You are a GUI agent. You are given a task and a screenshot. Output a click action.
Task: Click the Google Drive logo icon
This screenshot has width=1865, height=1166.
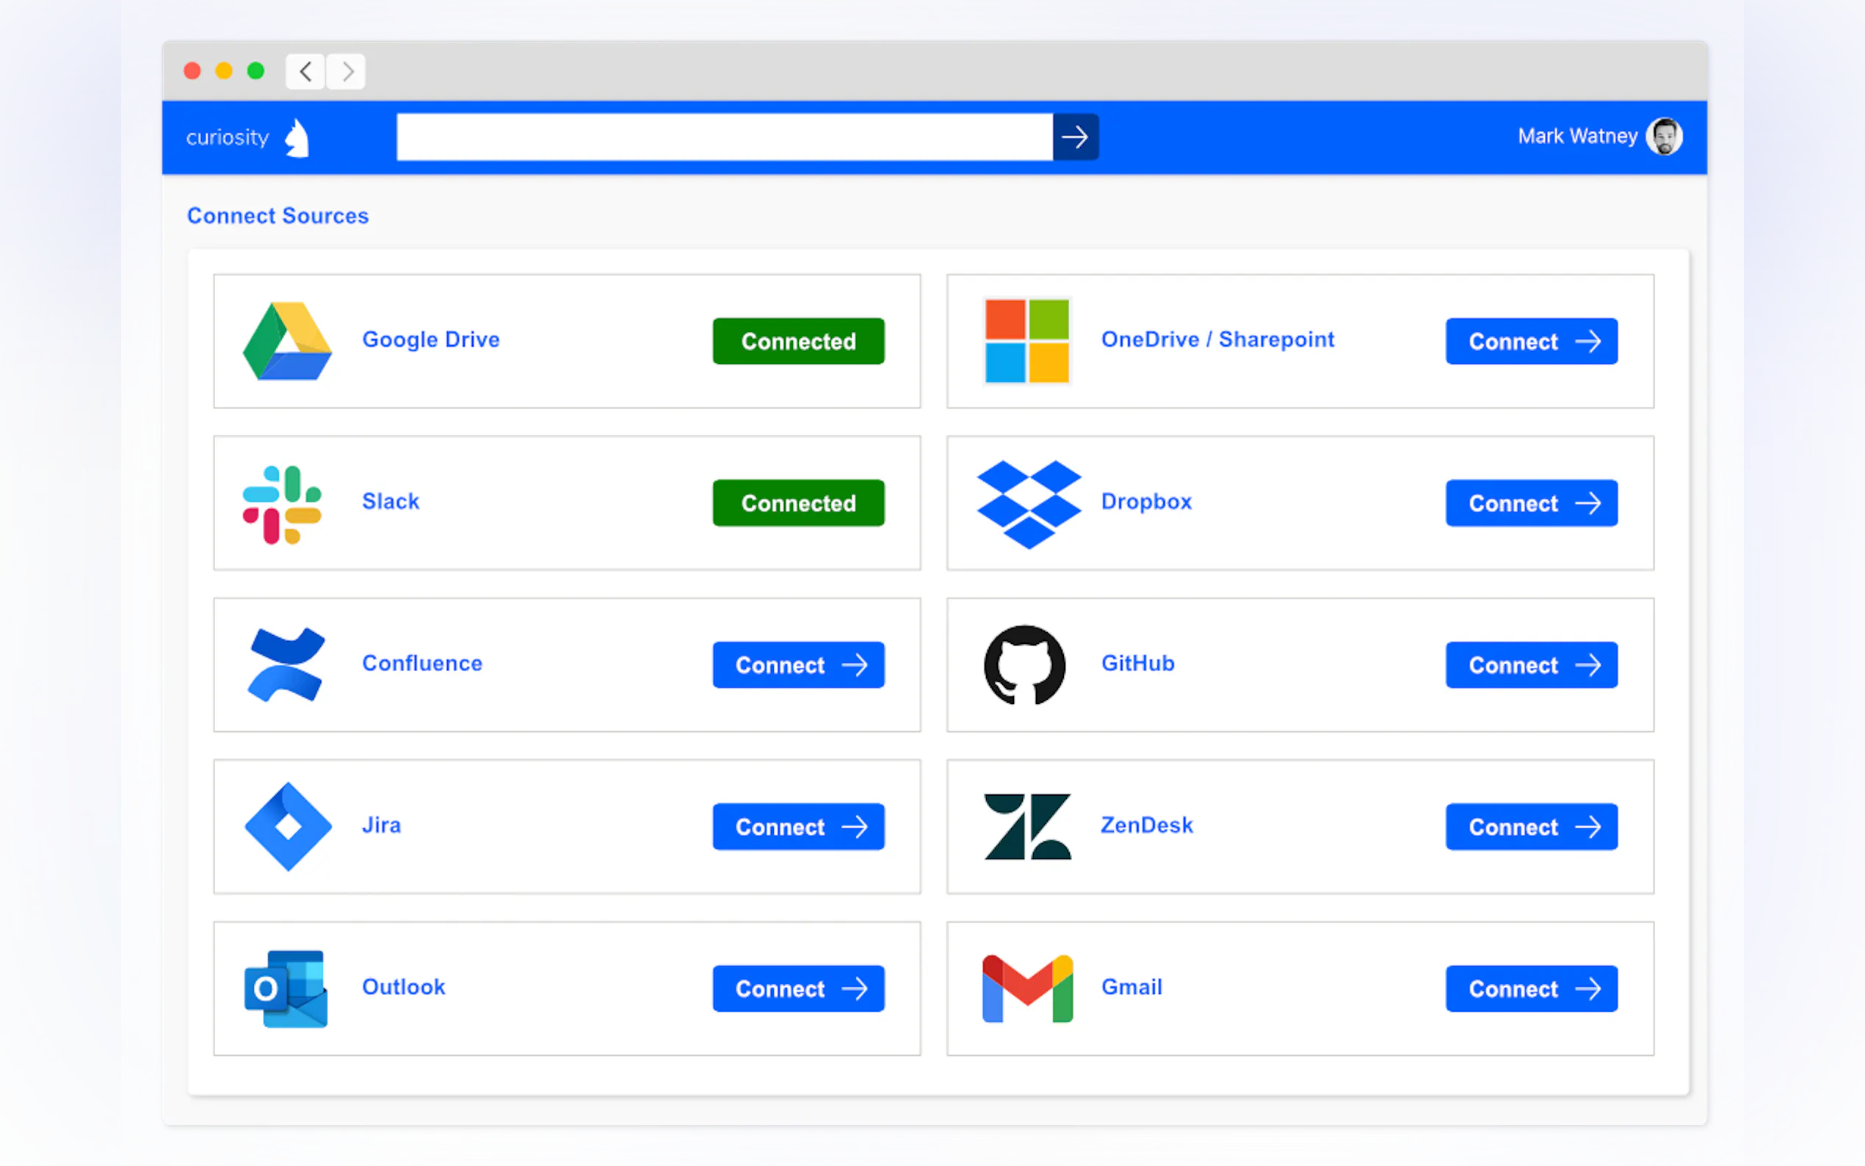coord(287,341)
